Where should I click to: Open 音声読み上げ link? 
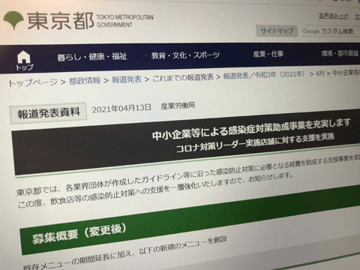click(334, 16)
